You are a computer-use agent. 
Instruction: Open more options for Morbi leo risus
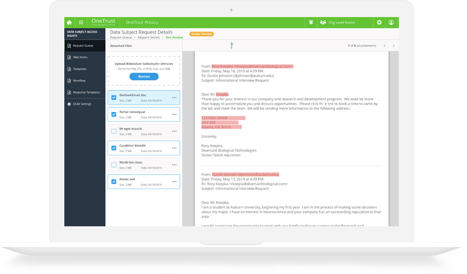(174, 165)
